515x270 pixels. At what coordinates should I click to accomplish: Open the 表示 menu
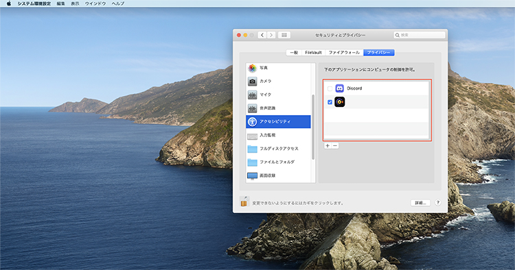tap(76, 3)
